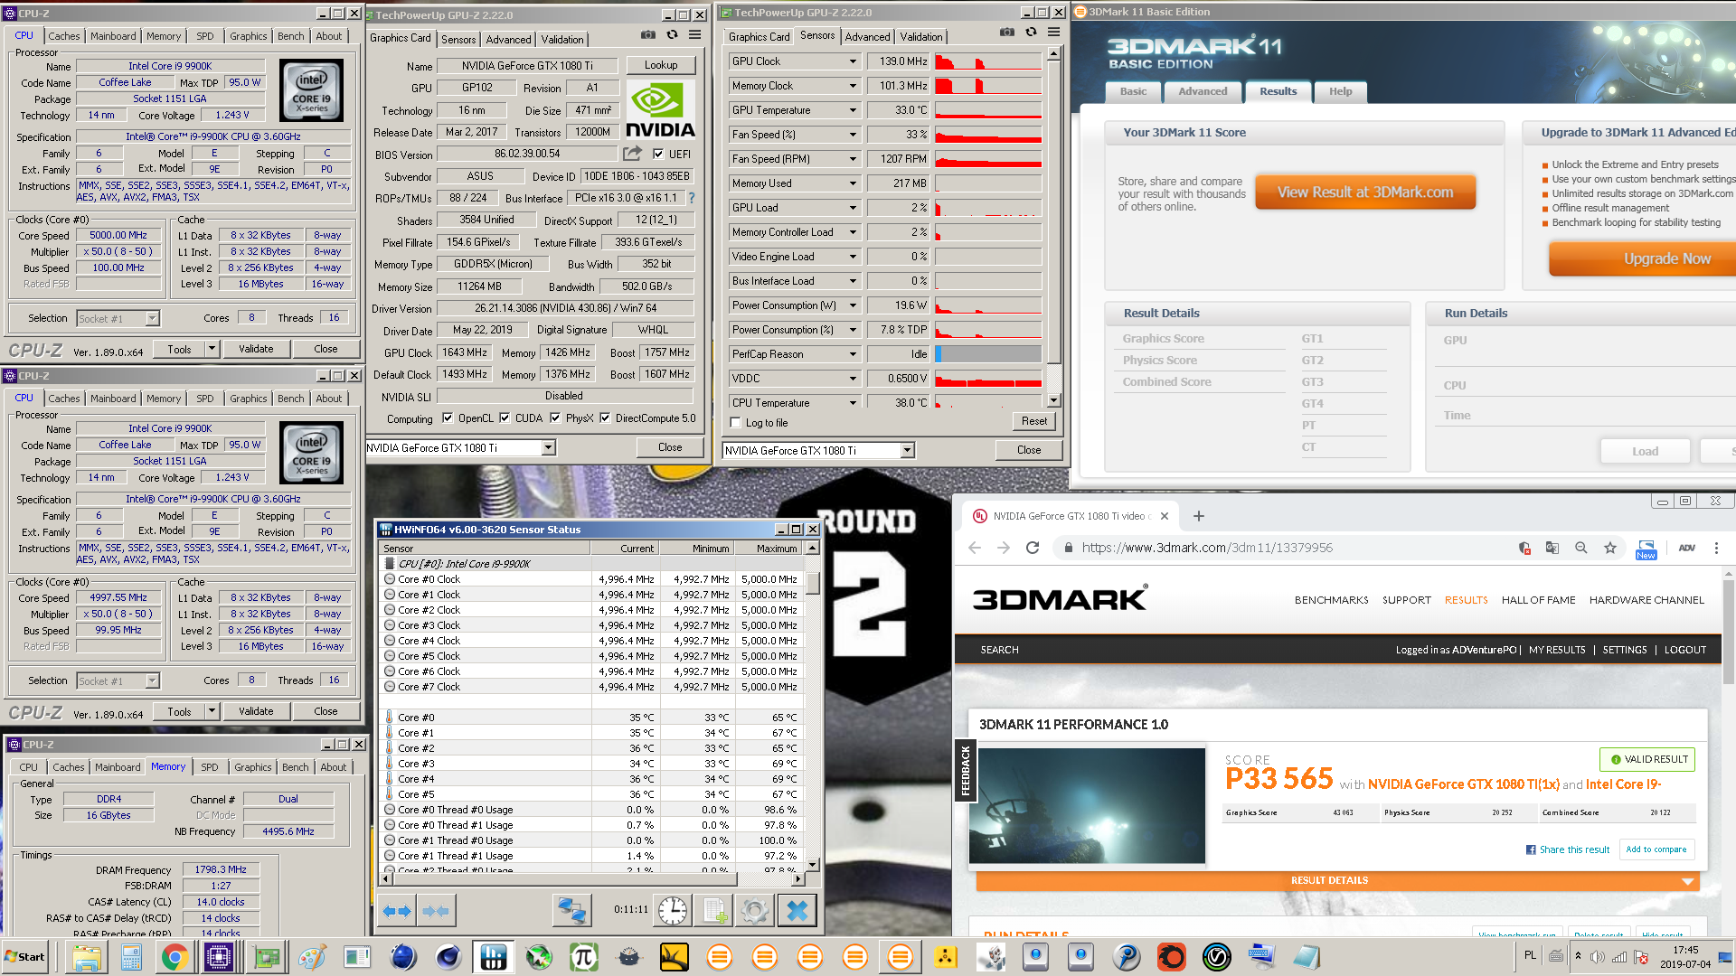Open HWiNFO sensor settings gear icon

[755, 911]
